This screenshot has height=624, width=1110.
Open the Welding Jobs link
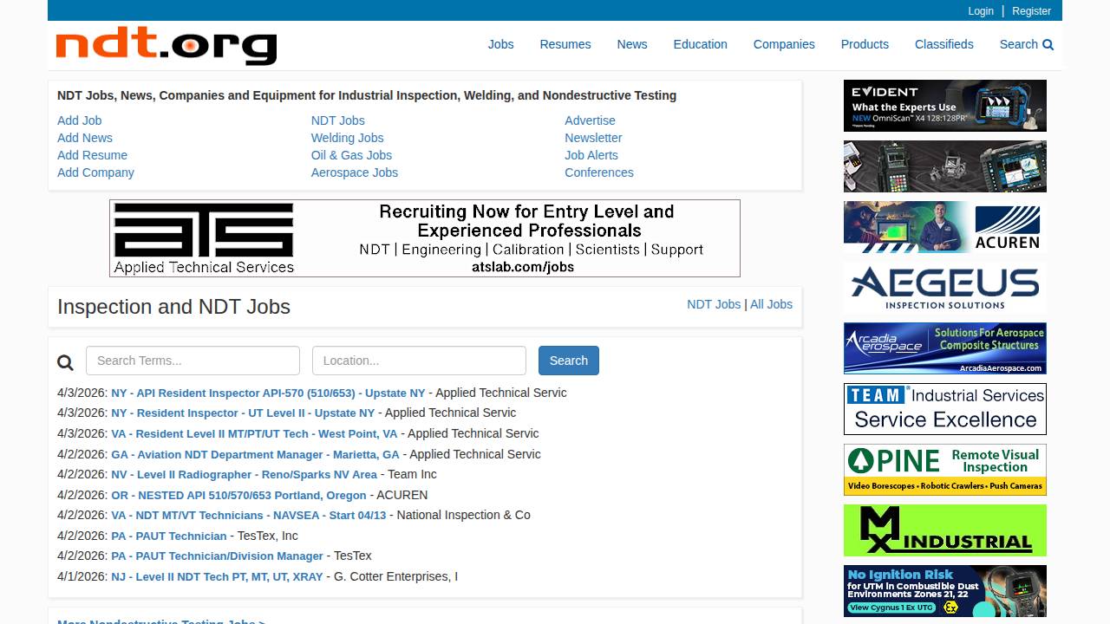click(x=347, y=138)
